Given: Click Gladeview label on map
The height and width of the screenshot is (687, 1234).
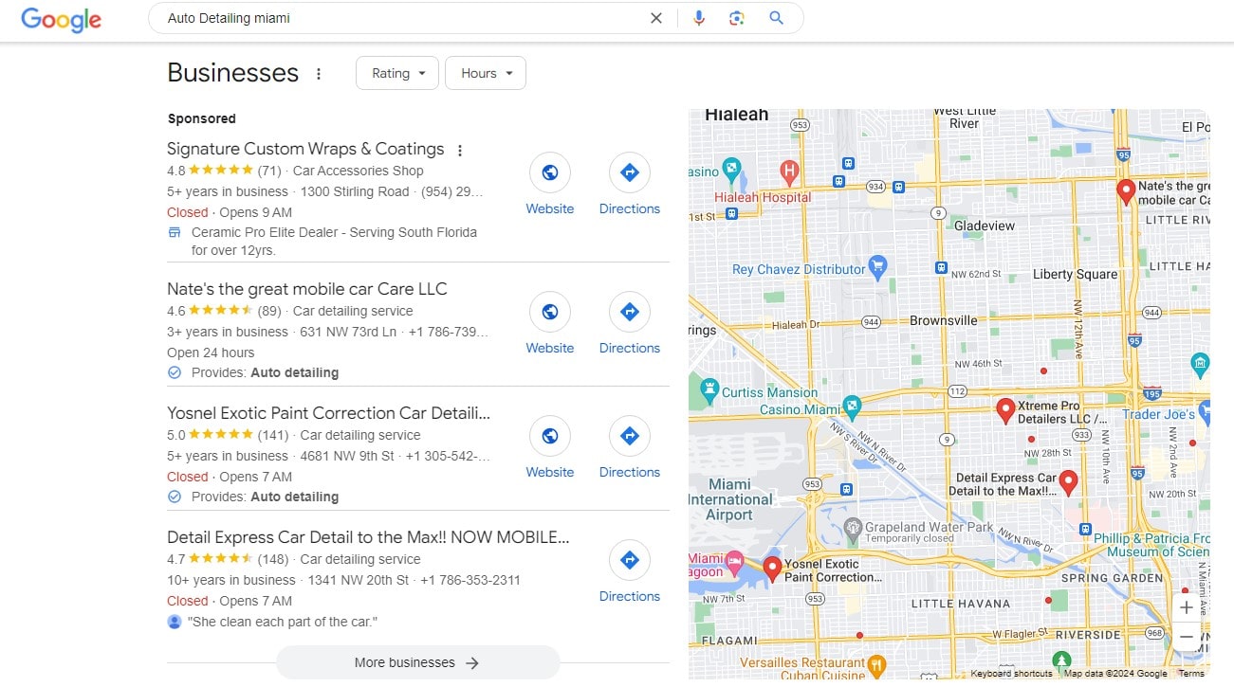Looking at the screenshot, I should point(985,226).
